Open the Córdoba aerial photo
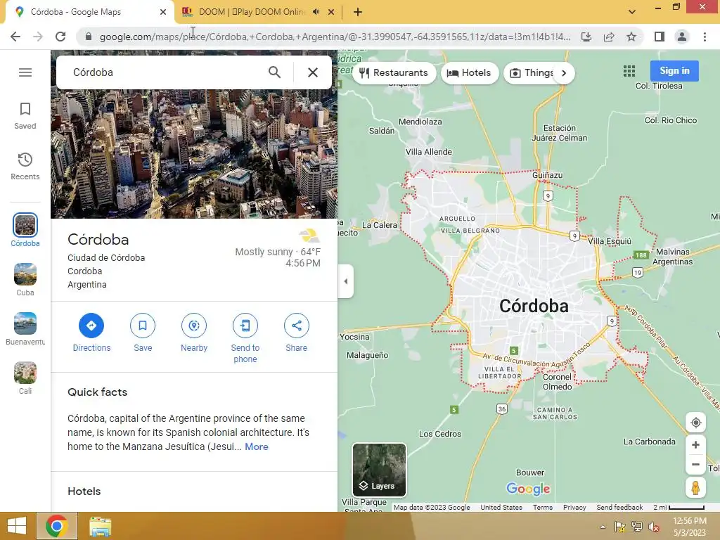Screen dimensions: 720x540 (x=194, y=154)
